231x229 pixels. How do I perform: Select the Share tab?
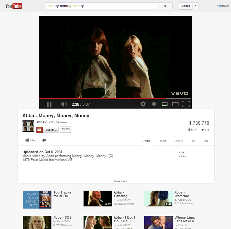tap(163, 140)
